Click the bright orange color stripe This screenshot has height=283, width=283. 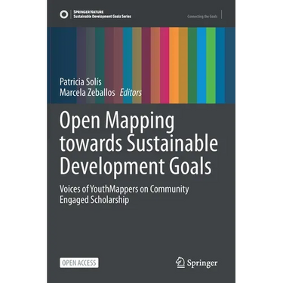(174, 66)
